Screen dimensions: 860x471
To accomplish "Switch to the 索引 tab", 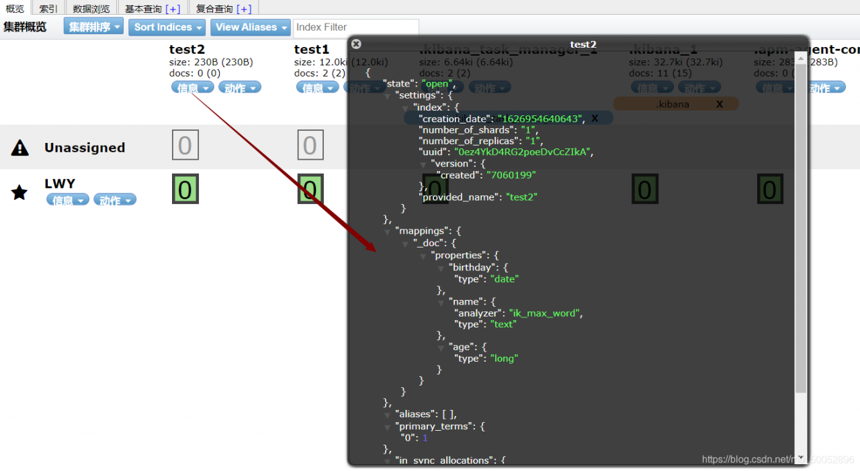I will click(48, 8).
